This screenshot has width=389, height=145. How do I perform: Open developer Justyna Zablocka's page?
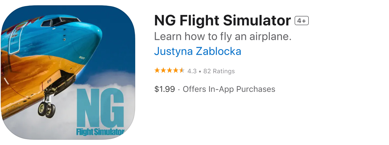pos(198,51)
